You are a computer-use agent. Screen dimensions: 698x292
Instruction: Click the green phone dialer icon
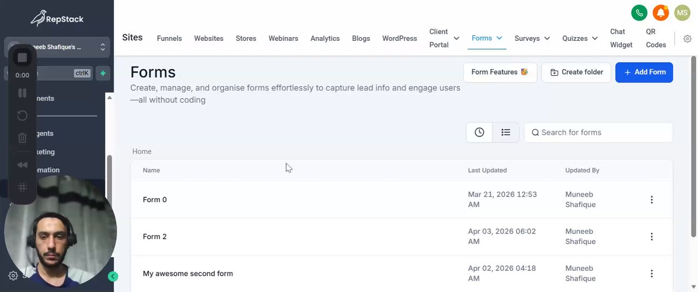point(639,13)
